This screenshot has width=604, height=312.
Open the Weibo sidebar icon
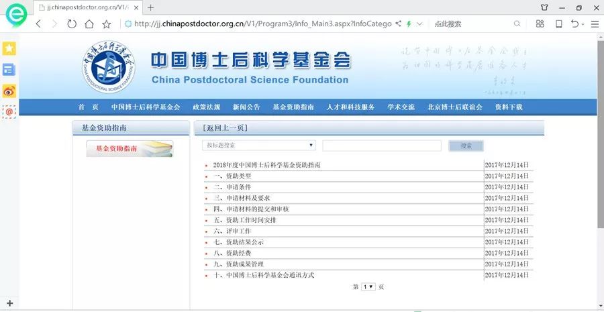click(9, 91)
